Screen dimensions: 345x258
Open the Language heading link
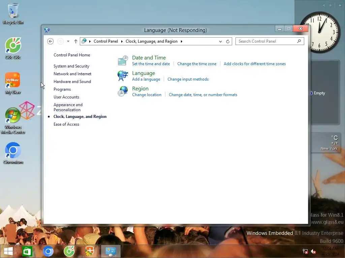pos(144,73)
